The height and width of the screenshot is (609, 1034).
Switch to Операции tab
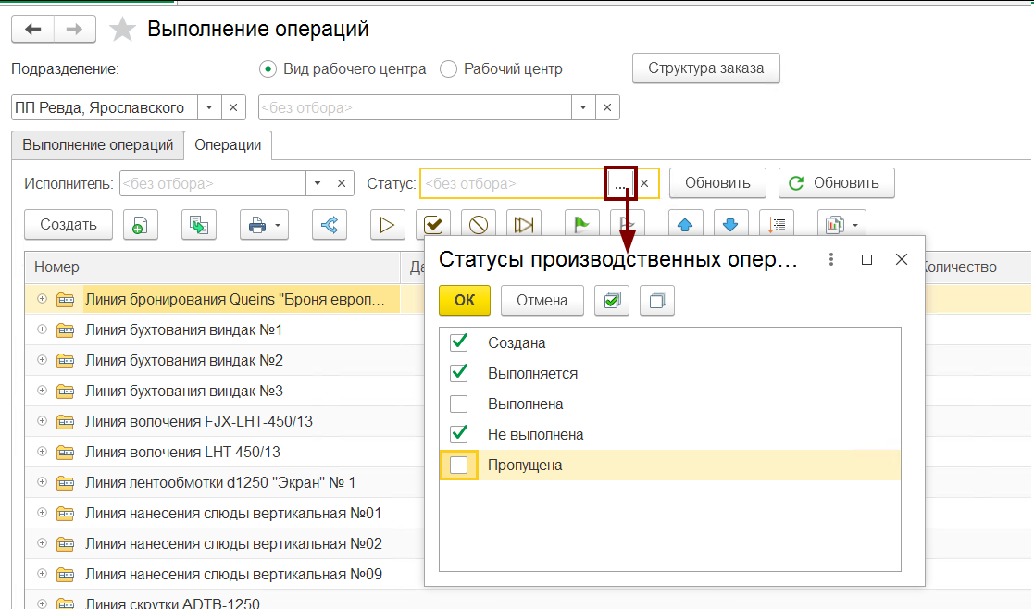point(228,145)
